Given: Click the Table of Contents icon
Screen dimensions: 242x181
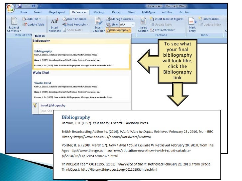Looking at the screenshot, I should pyautogui.click(x=14, y=21).
